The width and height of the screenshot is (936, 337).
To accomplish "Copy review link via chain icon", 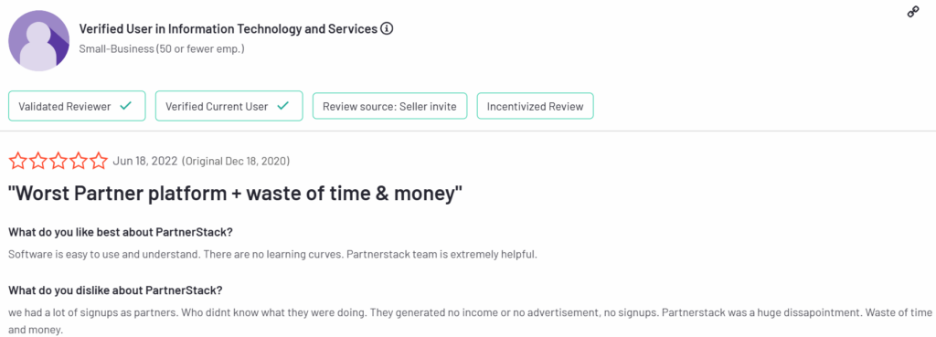I will click(913, 12).
